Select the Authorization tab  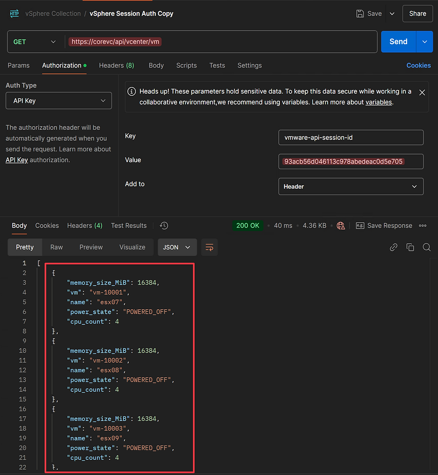pyautogui.click(x=64, y=65)
